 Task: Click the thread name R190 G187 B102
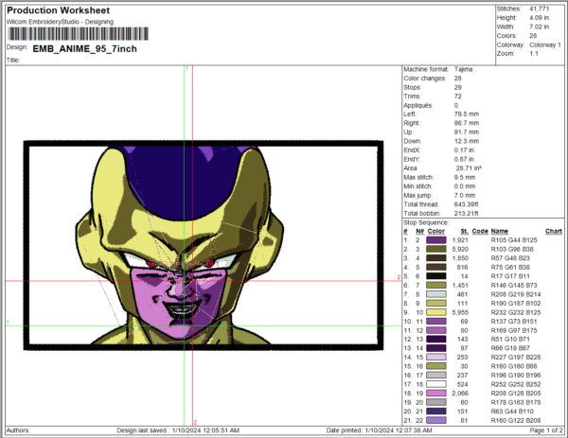pos(516,304)
